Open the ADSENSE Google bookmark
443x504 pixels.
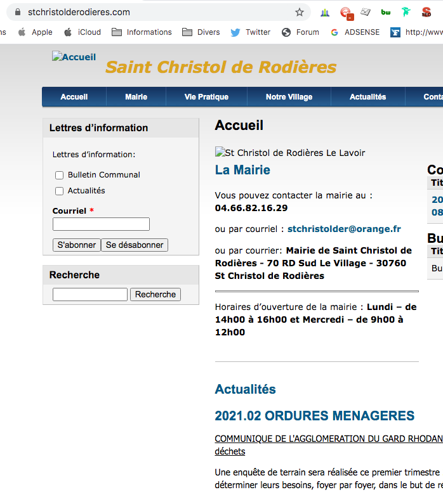(355, 32)
